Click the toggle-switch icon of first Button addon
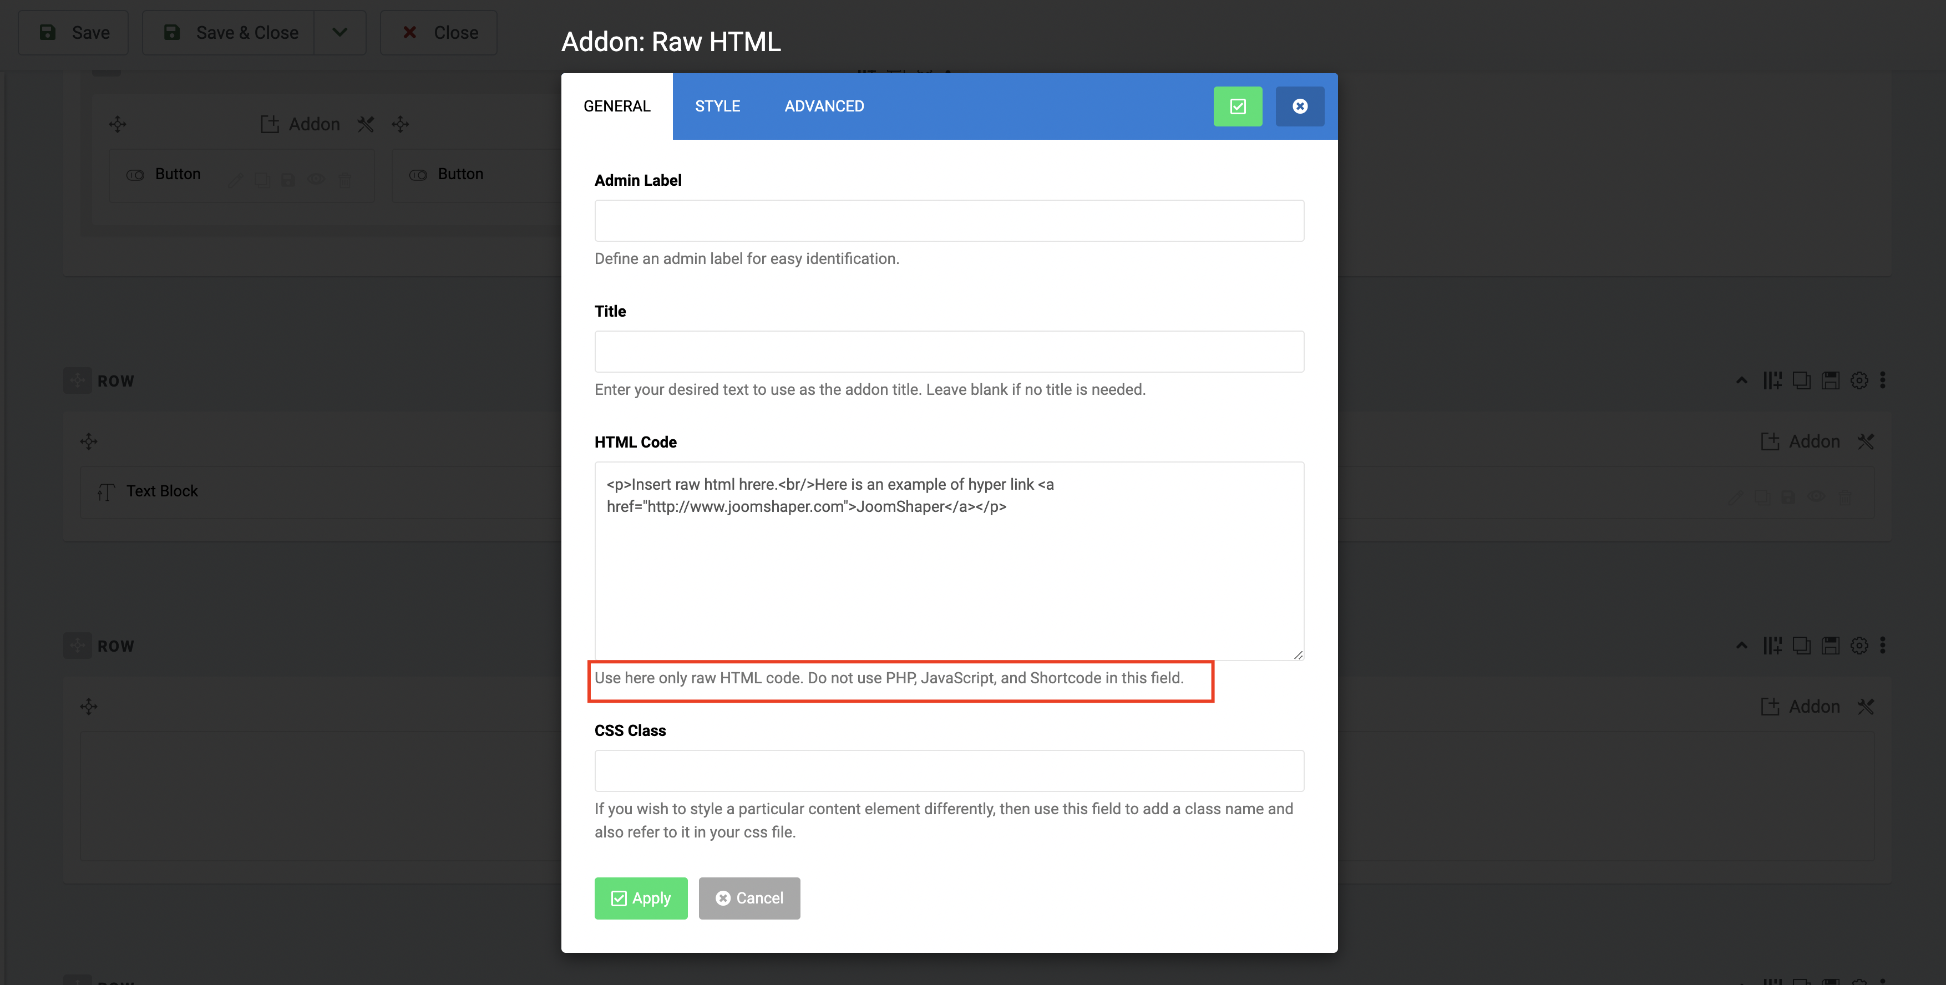The image size is (1946, 985). (x=135, y=175)
